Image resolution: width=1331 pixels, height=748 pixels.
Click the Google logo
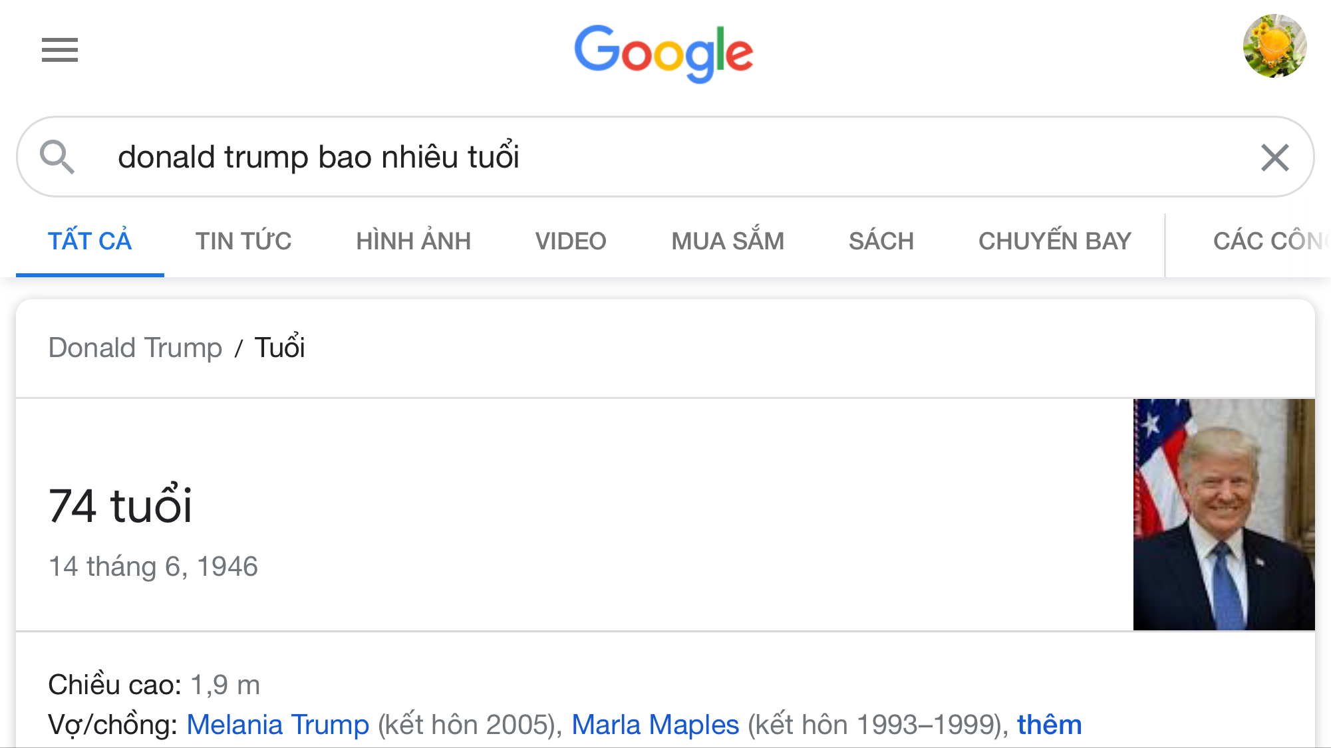click(x=663, y=53)
